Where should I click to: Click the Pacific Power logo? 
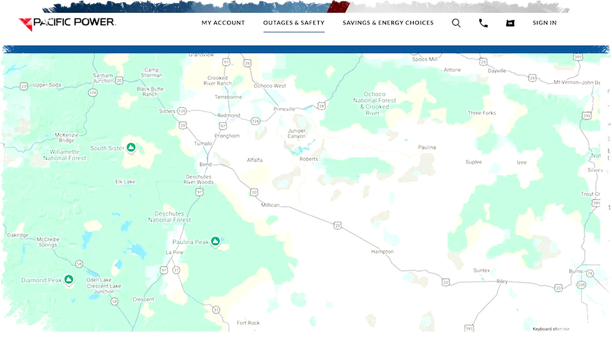(x=67, y=22)
